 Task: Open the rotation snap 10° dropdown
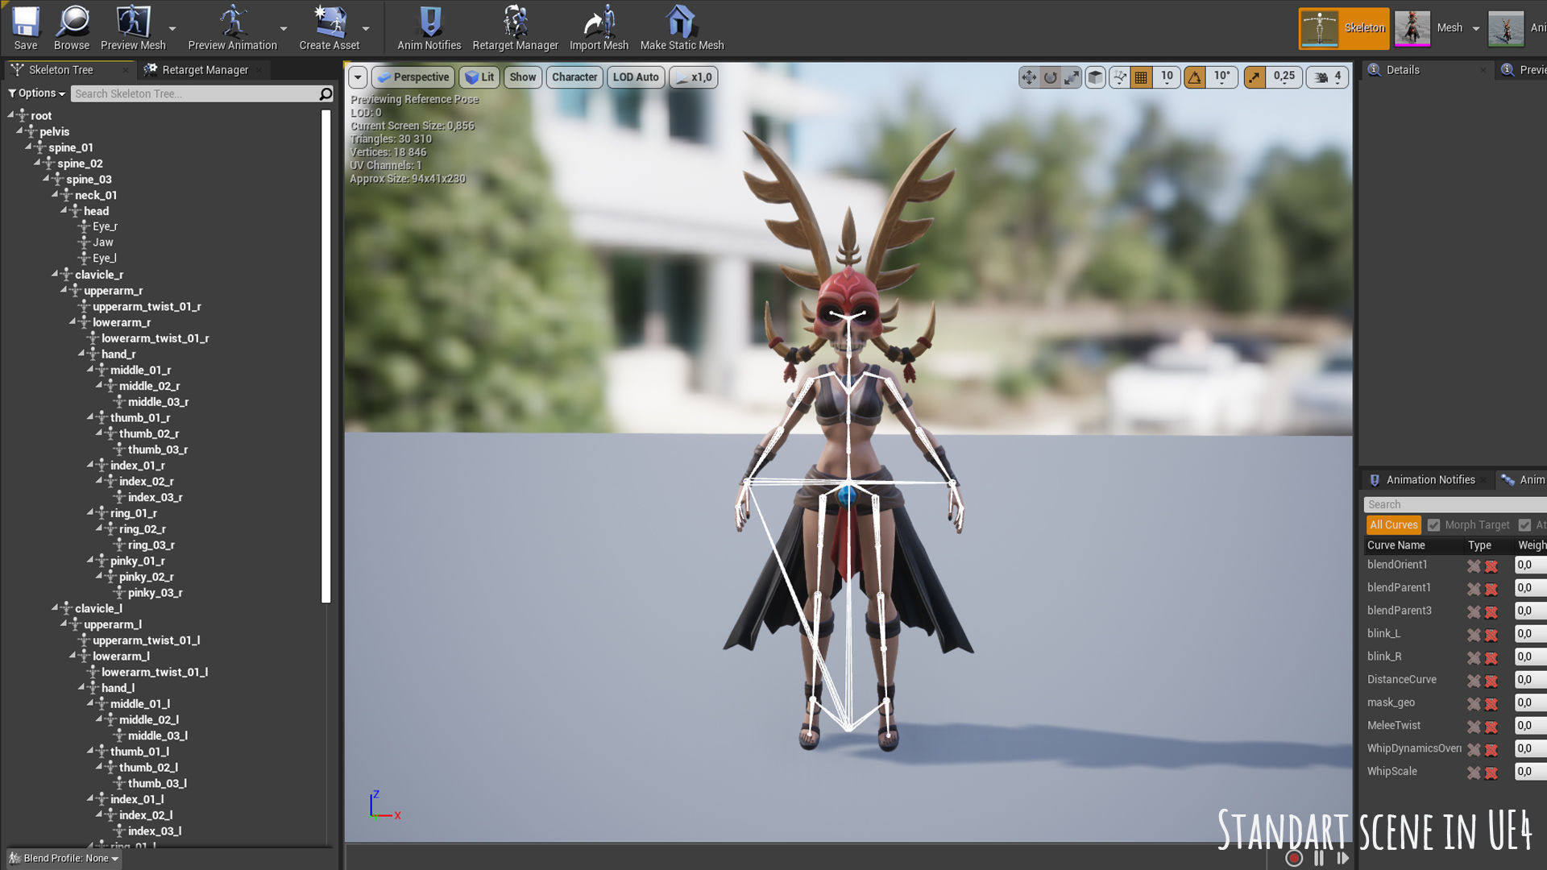[1222, 77]
